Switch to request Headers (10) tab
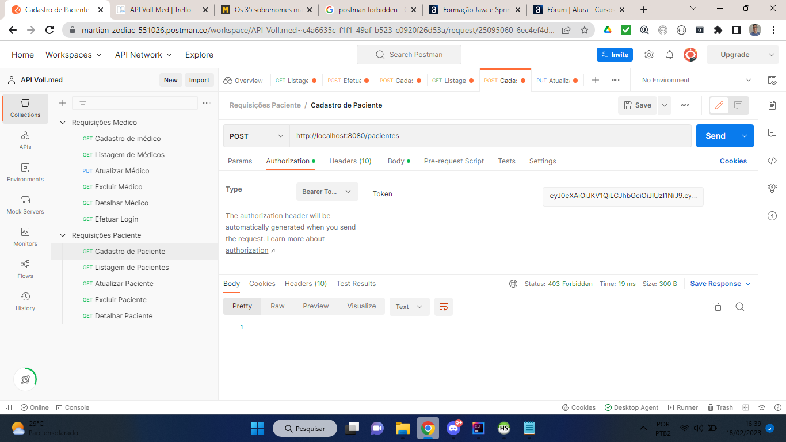This screenshot has width=786, height=442. click(350, 161)
